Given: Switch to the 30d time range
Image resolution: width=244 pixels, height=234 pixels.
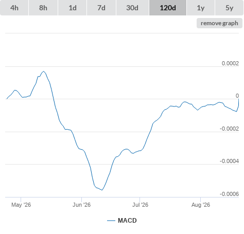Looking at the screenshot, I should pos(132,8).
